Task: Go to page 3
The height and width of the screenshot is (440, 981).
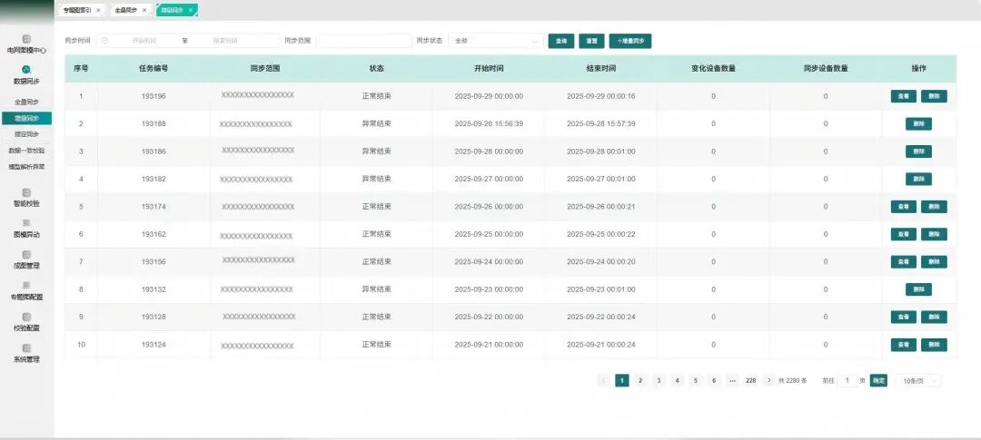Action: [x=659, y=381]
